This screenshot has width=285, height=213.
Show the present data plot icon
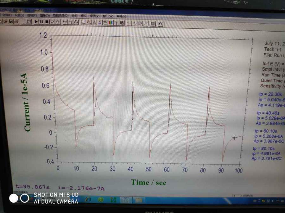[84, 22]
